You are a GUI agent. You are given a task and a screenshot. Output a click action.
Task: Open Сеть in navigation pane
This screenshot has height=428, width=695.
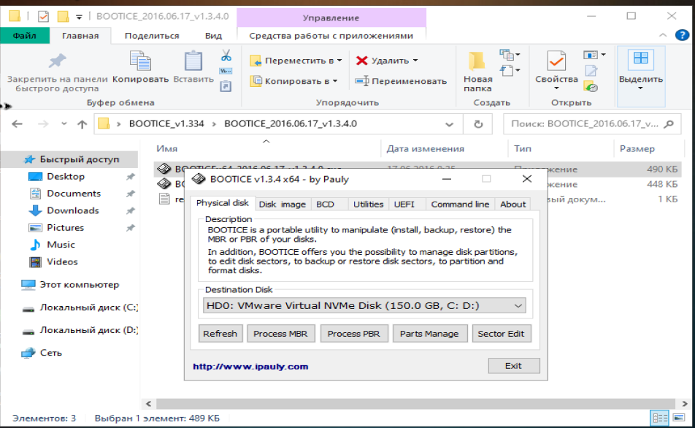[x=50, y=353]
